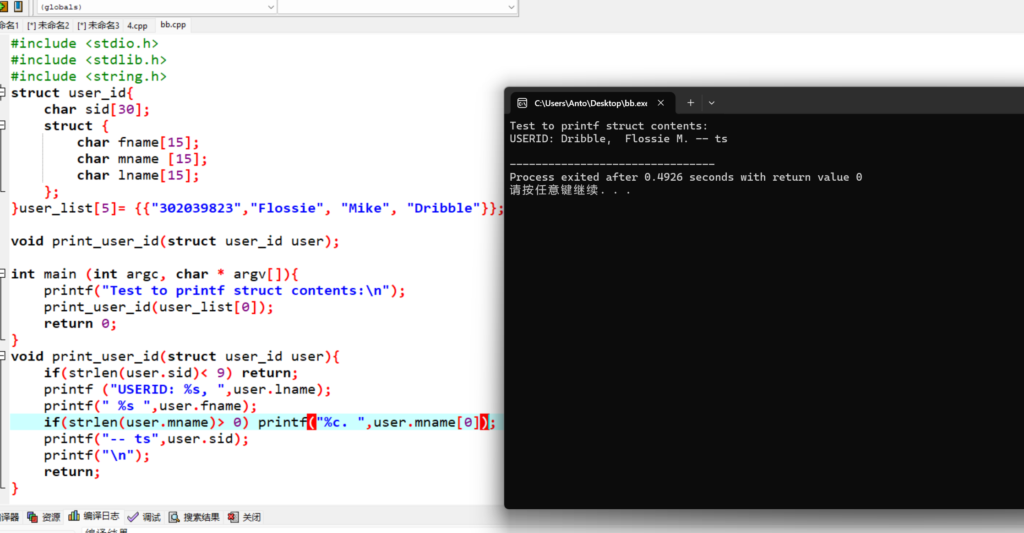Image resolution: width=1024 pixels, height=533 pixels.
Task: Open a new terminal tab with plus
Action: [x=691, y=103]
